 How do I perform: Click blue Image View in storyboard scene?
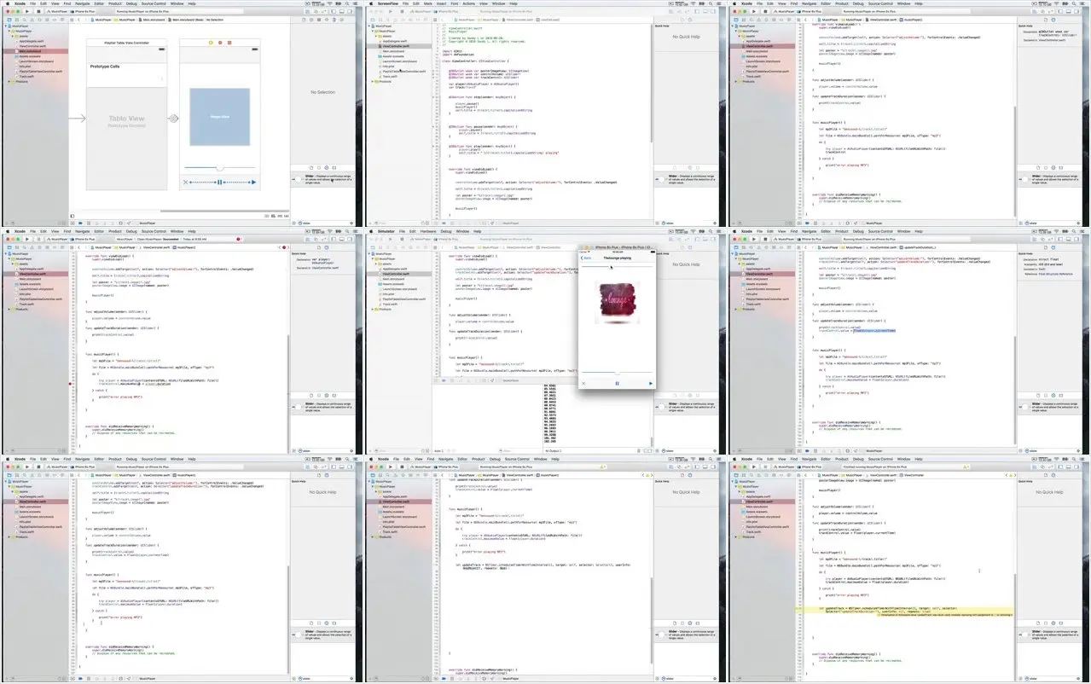click(219, 118)
